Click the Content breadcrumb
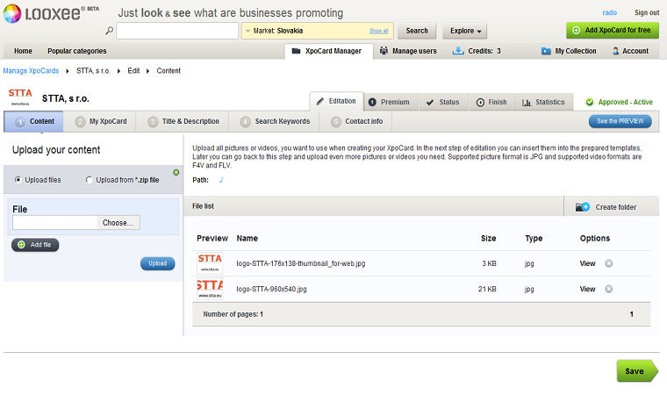This screenshot has width=667, height=395. (169, 70)
